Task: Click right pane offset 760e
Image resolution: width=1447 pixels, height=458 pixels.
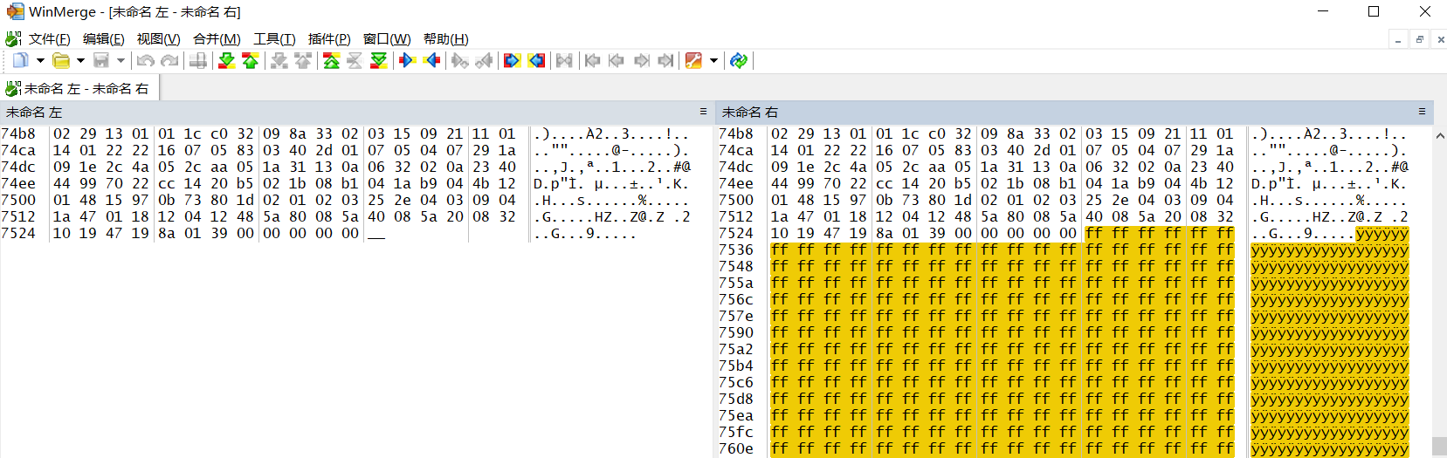Action: 736,448
